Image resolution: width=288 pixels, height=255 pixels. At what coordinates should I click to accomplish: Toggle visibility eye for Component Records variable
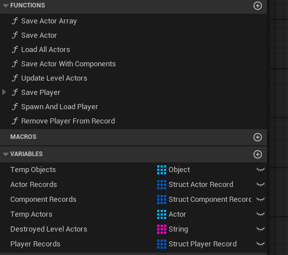tap(261, 199)
